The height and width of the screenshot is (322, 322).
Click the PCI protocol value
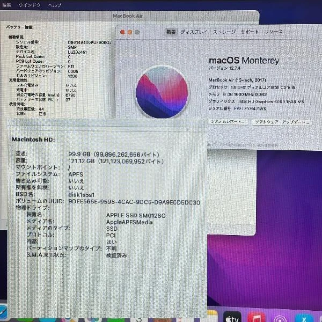[x=111, y=236]
